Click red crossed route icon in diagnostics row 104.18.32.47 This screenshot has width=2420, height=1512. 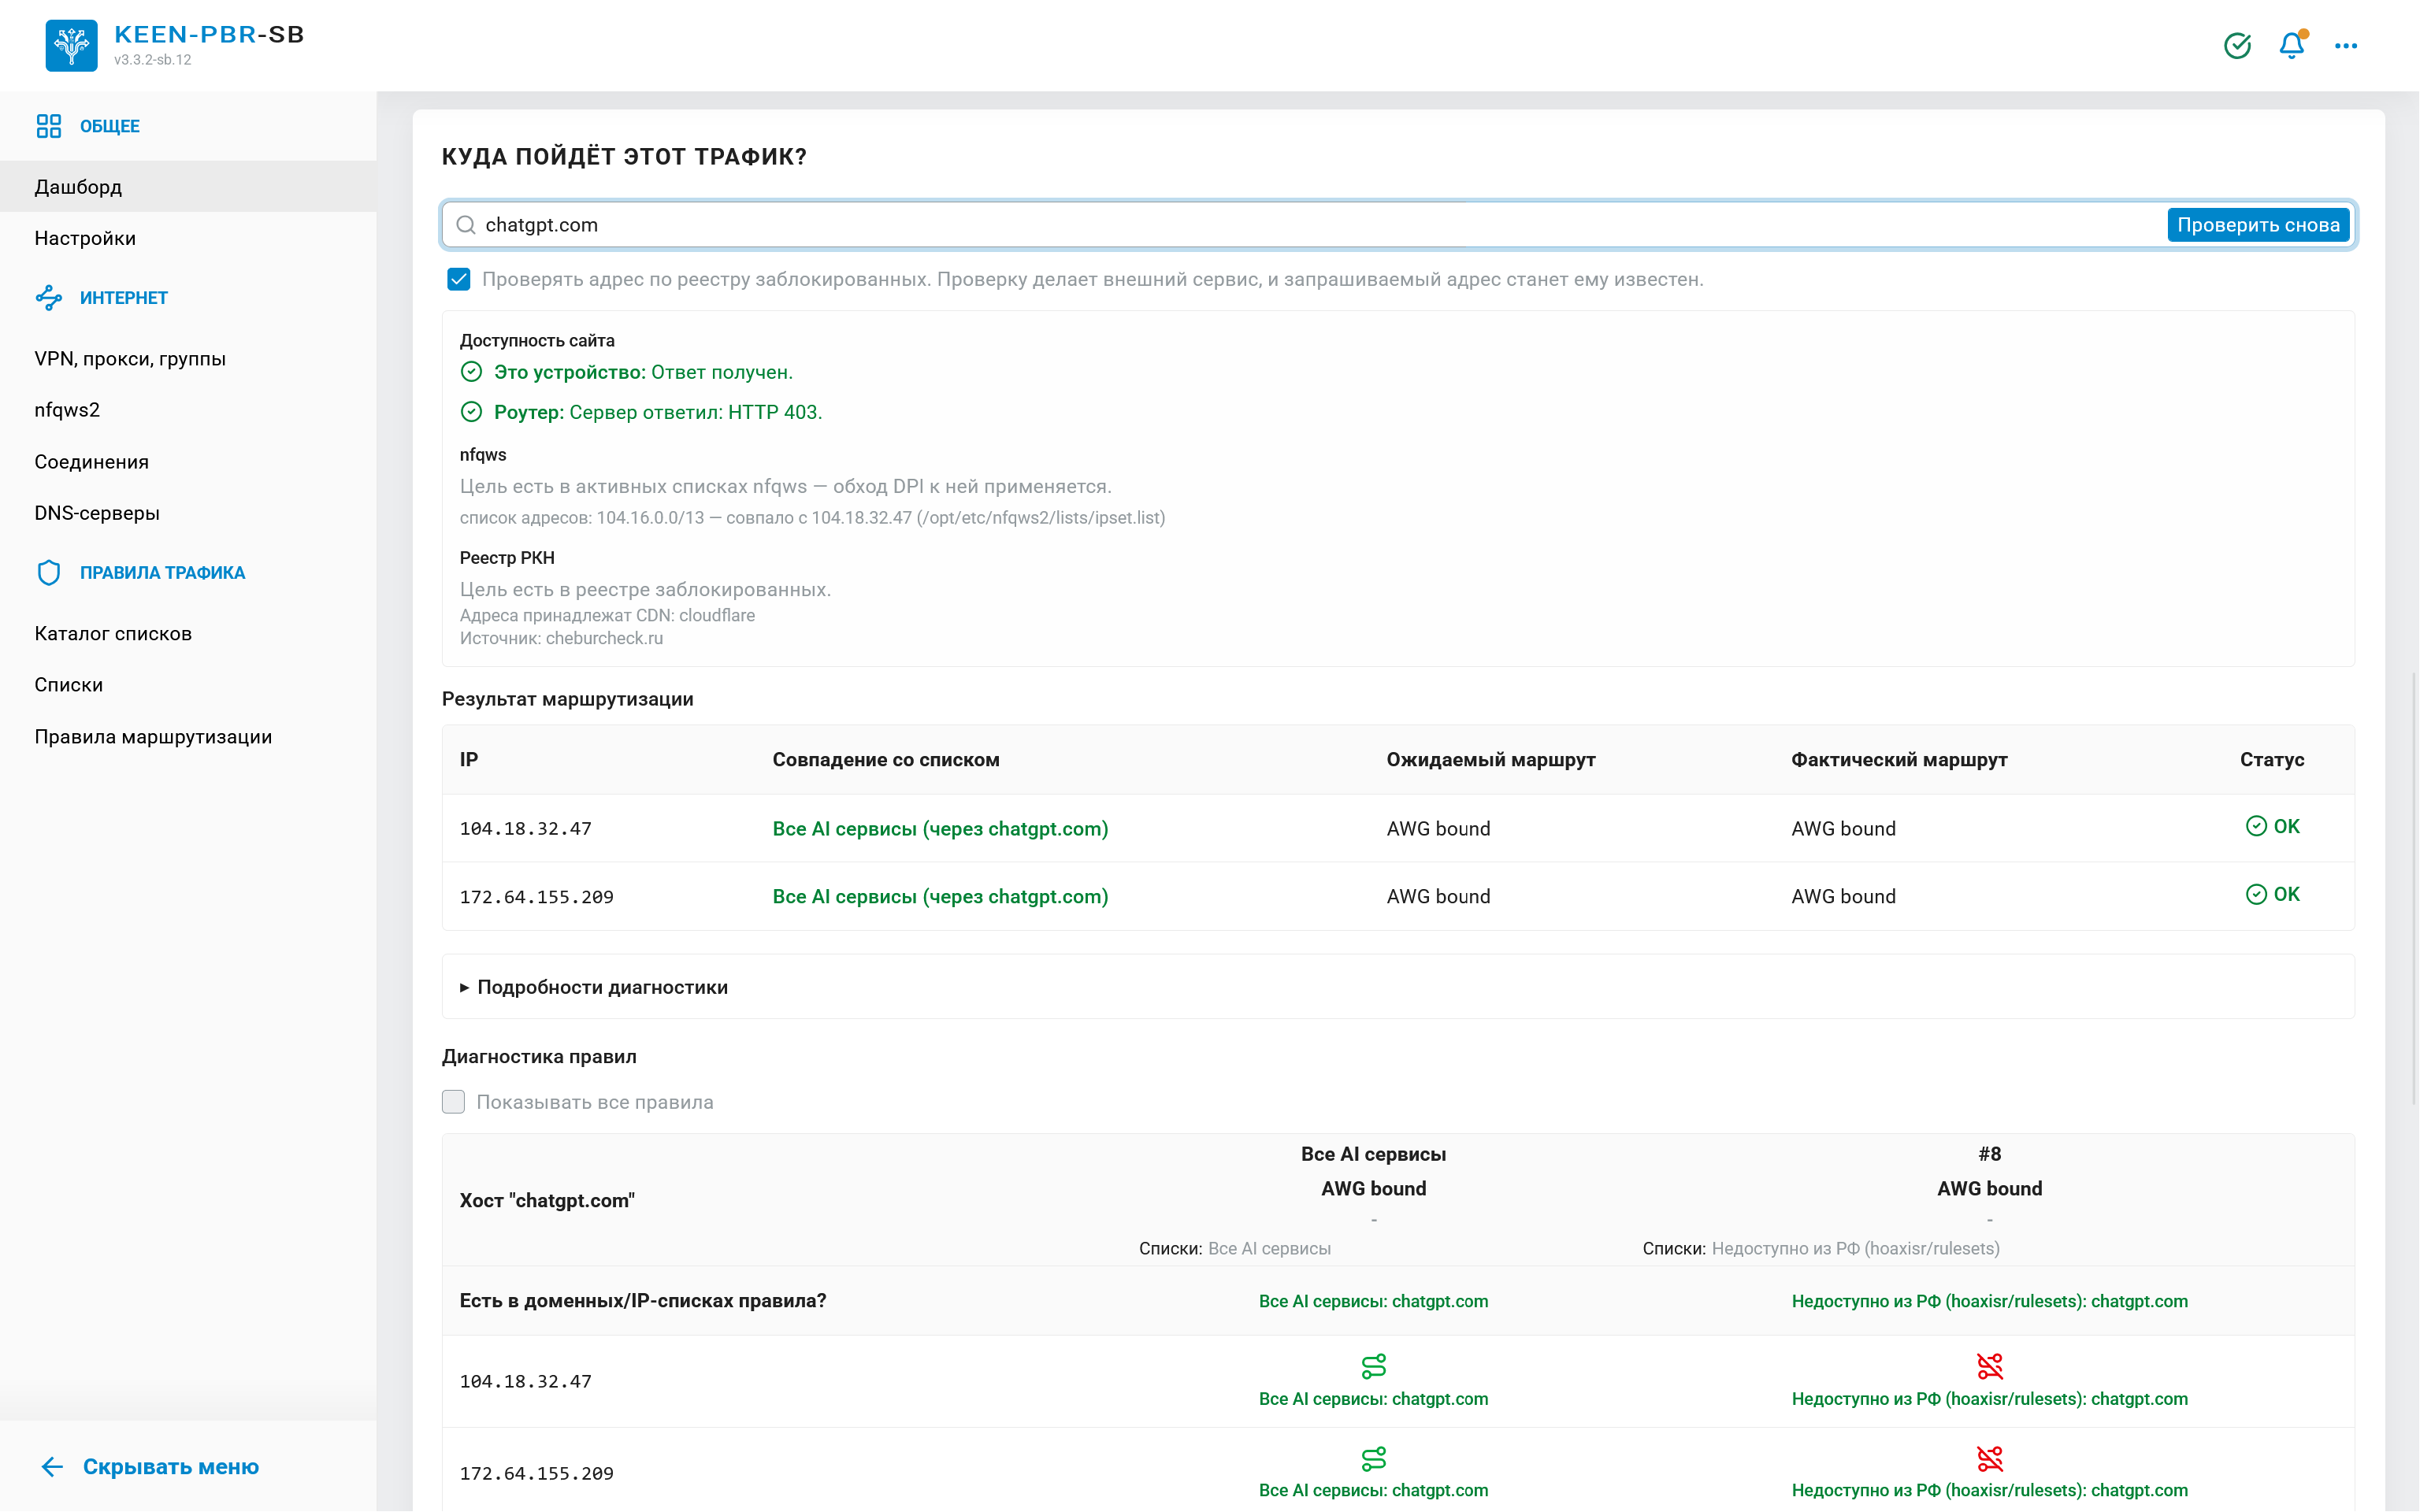[1990, 1366]
